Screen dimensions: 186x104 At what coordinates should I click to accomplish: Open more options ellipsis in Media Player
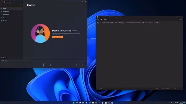(x=86, y=65)
